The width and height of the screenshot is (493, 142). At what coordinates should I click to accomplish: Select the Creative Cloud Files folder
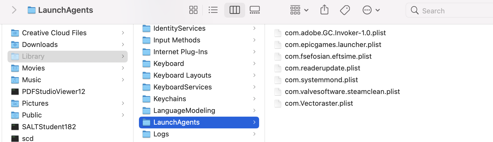point(54,33)
